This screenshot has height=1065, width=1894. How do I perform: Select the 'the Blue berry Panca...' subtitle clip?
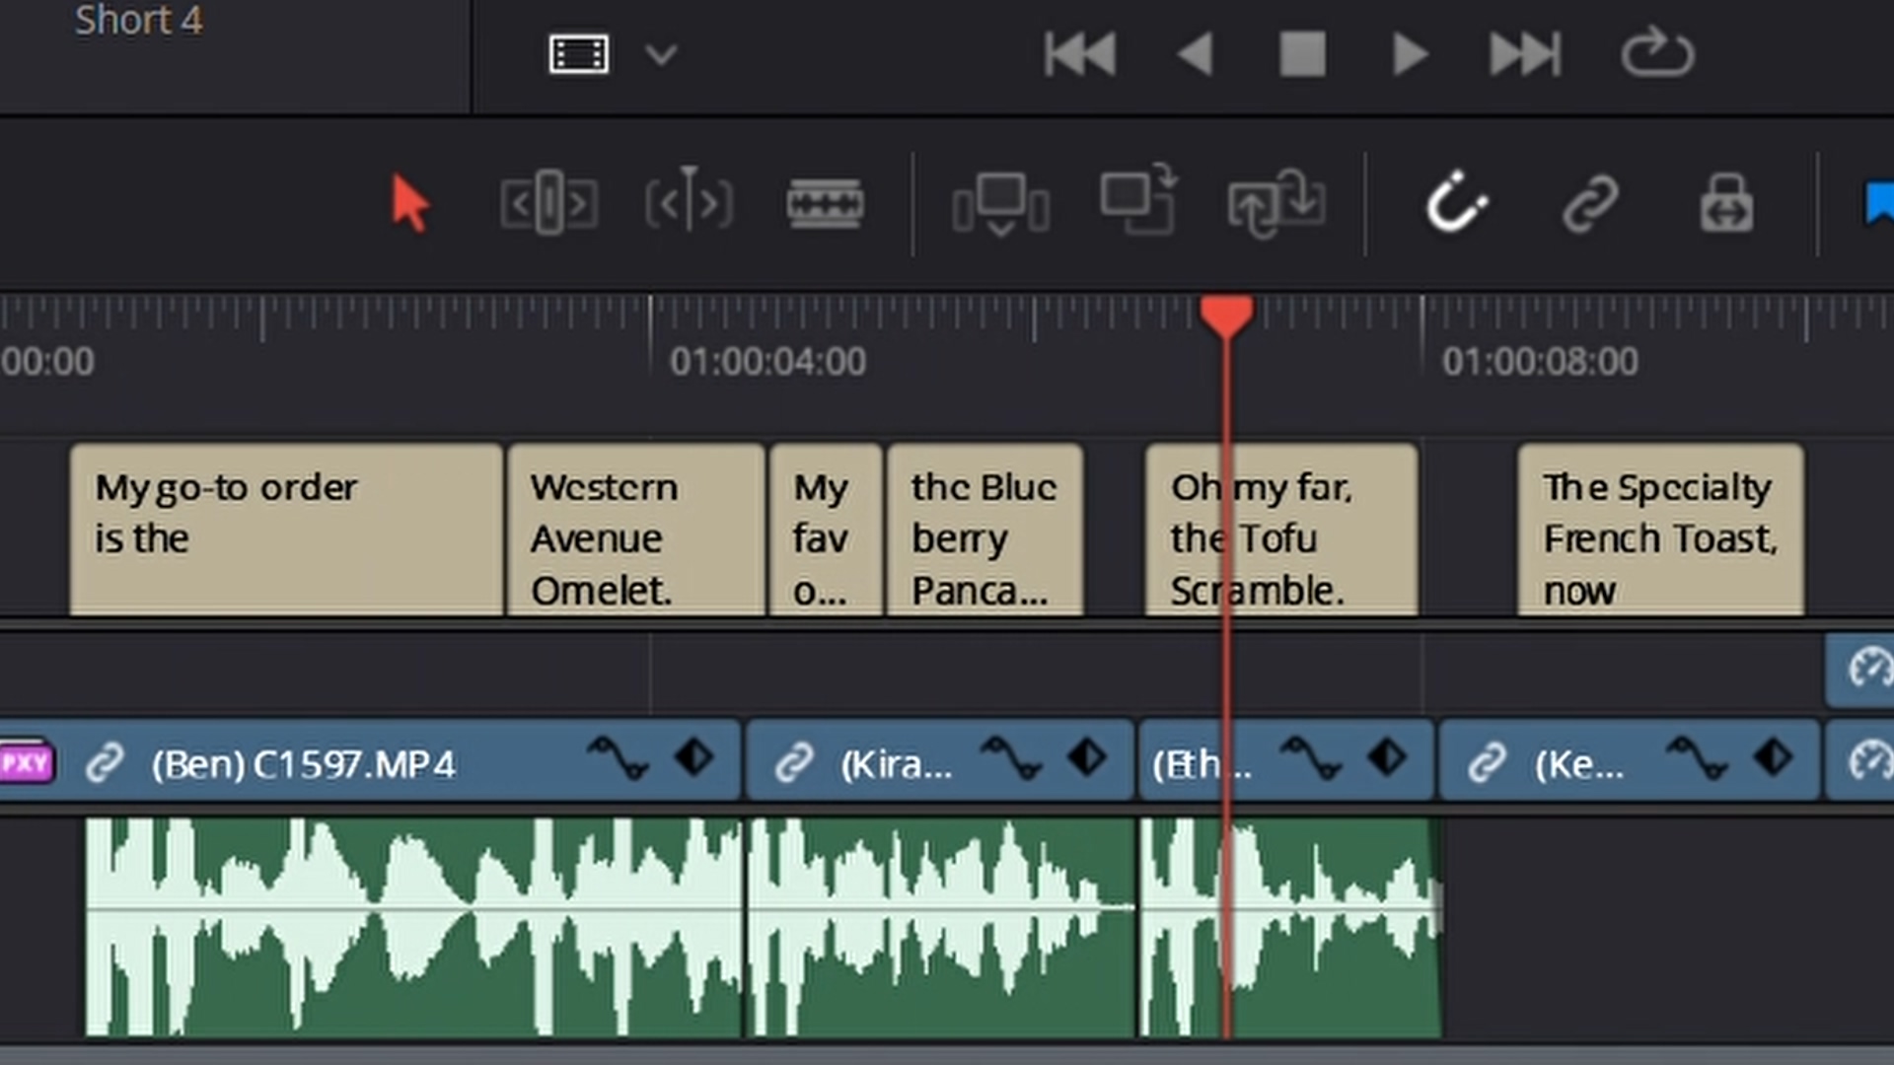985,530
